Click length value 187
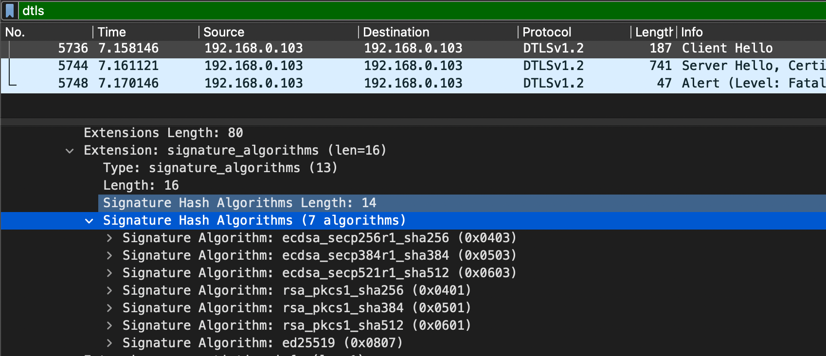Image resolution: width=826 pixels, height=356 pixels. pos(661,48)
